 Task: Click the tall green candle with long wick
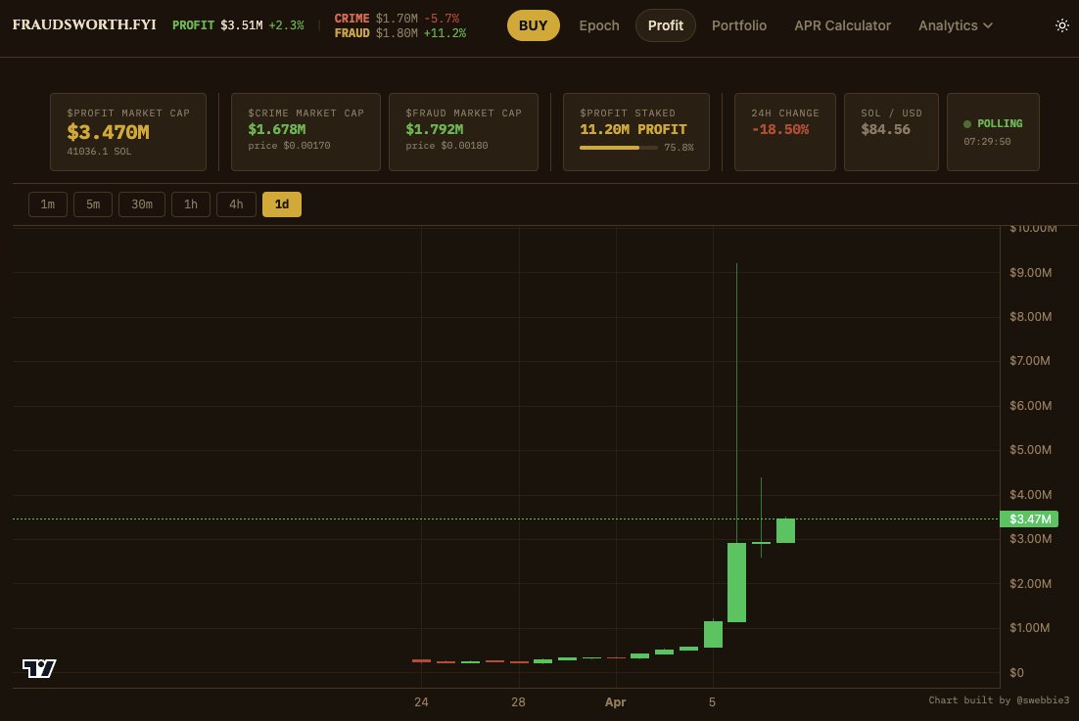point(737,581)
